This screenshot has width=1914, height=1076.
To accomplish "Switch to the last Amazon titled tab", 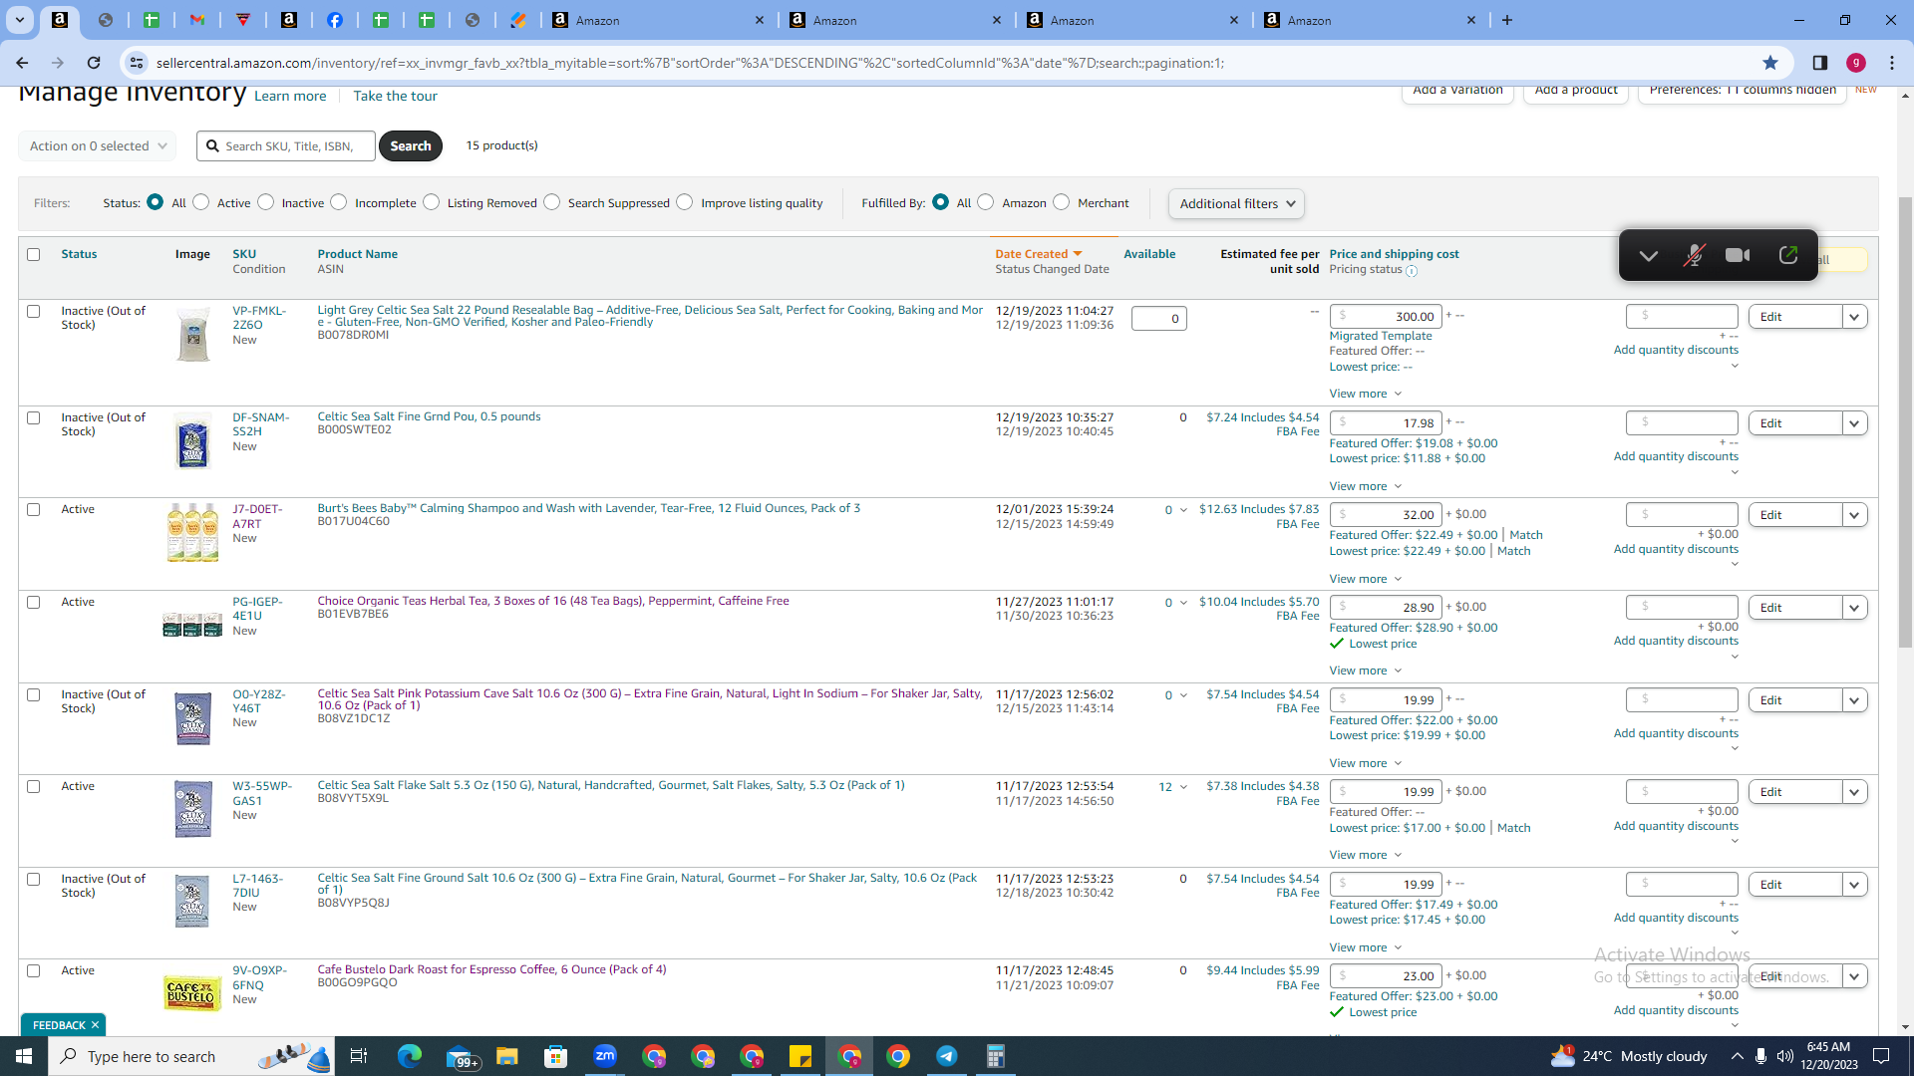I will point(1369,20).
